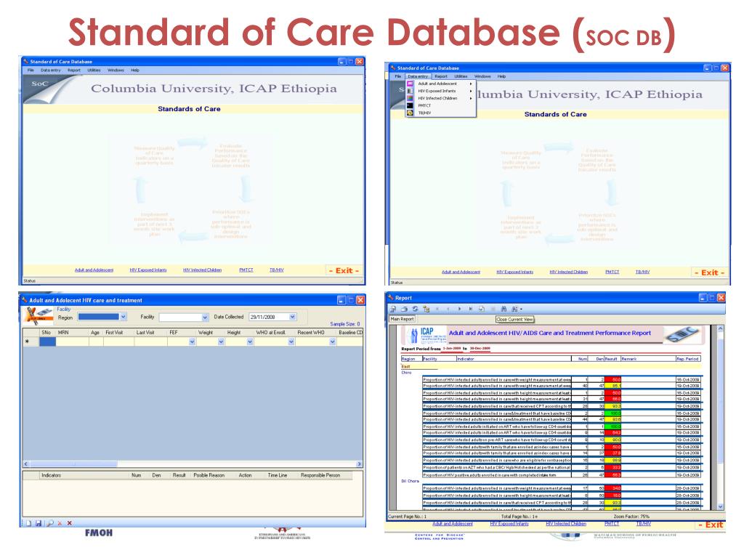Open WHO at Enroll dropdown in new row

coord(291,341)
